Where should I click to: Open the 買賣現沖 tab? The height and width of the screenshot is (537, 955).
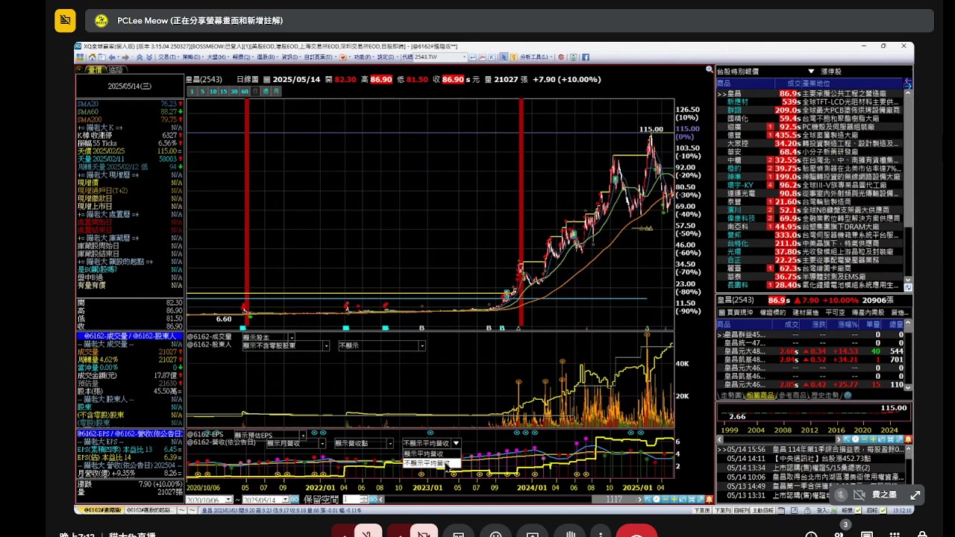[740, 313]
